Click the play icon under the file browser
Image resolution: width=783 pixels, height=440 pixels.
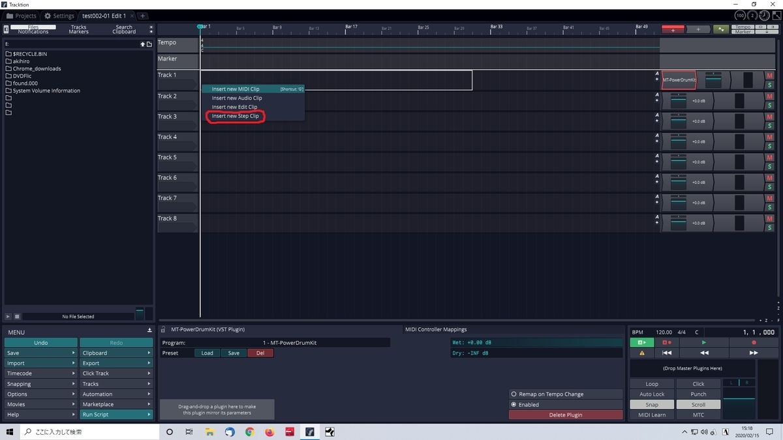click(8, 316)
